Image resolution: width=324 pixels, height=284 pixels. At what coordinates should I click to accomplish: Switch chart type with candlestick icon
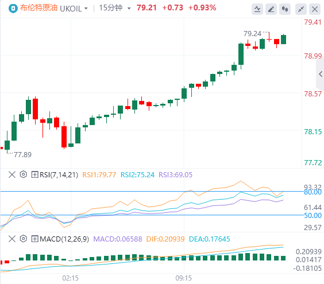point(285,9)
